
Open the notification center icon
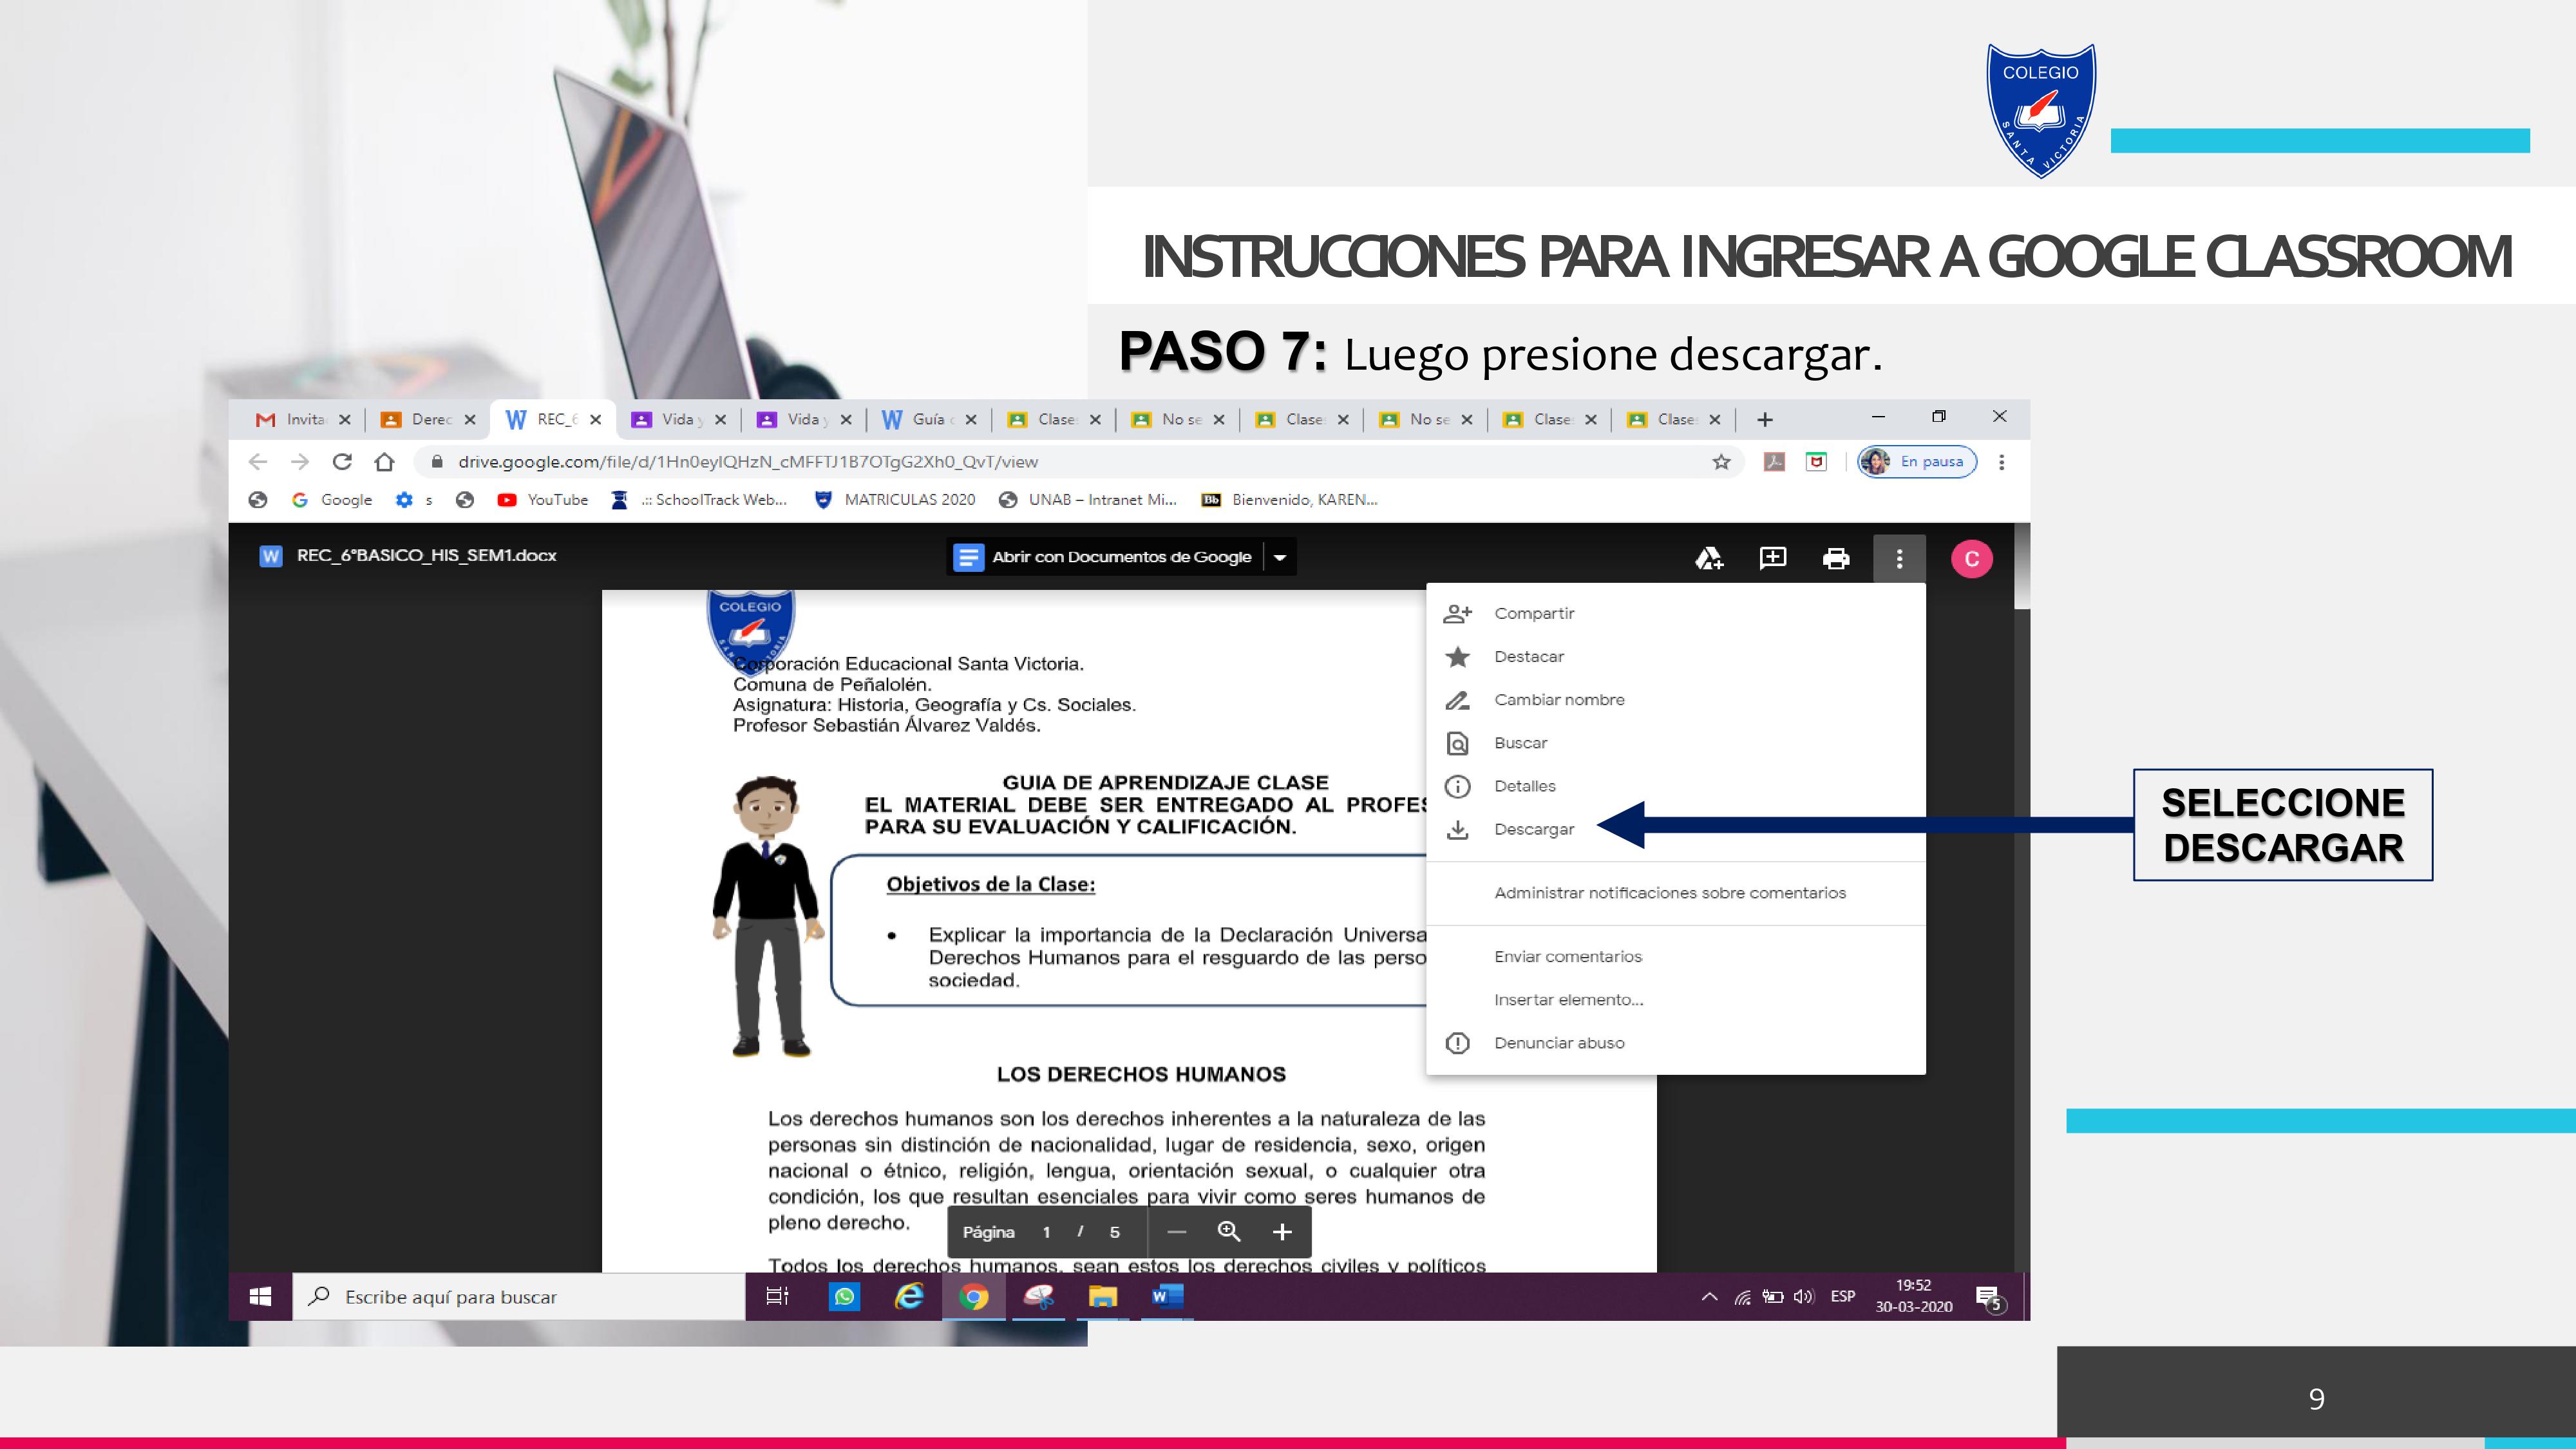[1989, 1298]
